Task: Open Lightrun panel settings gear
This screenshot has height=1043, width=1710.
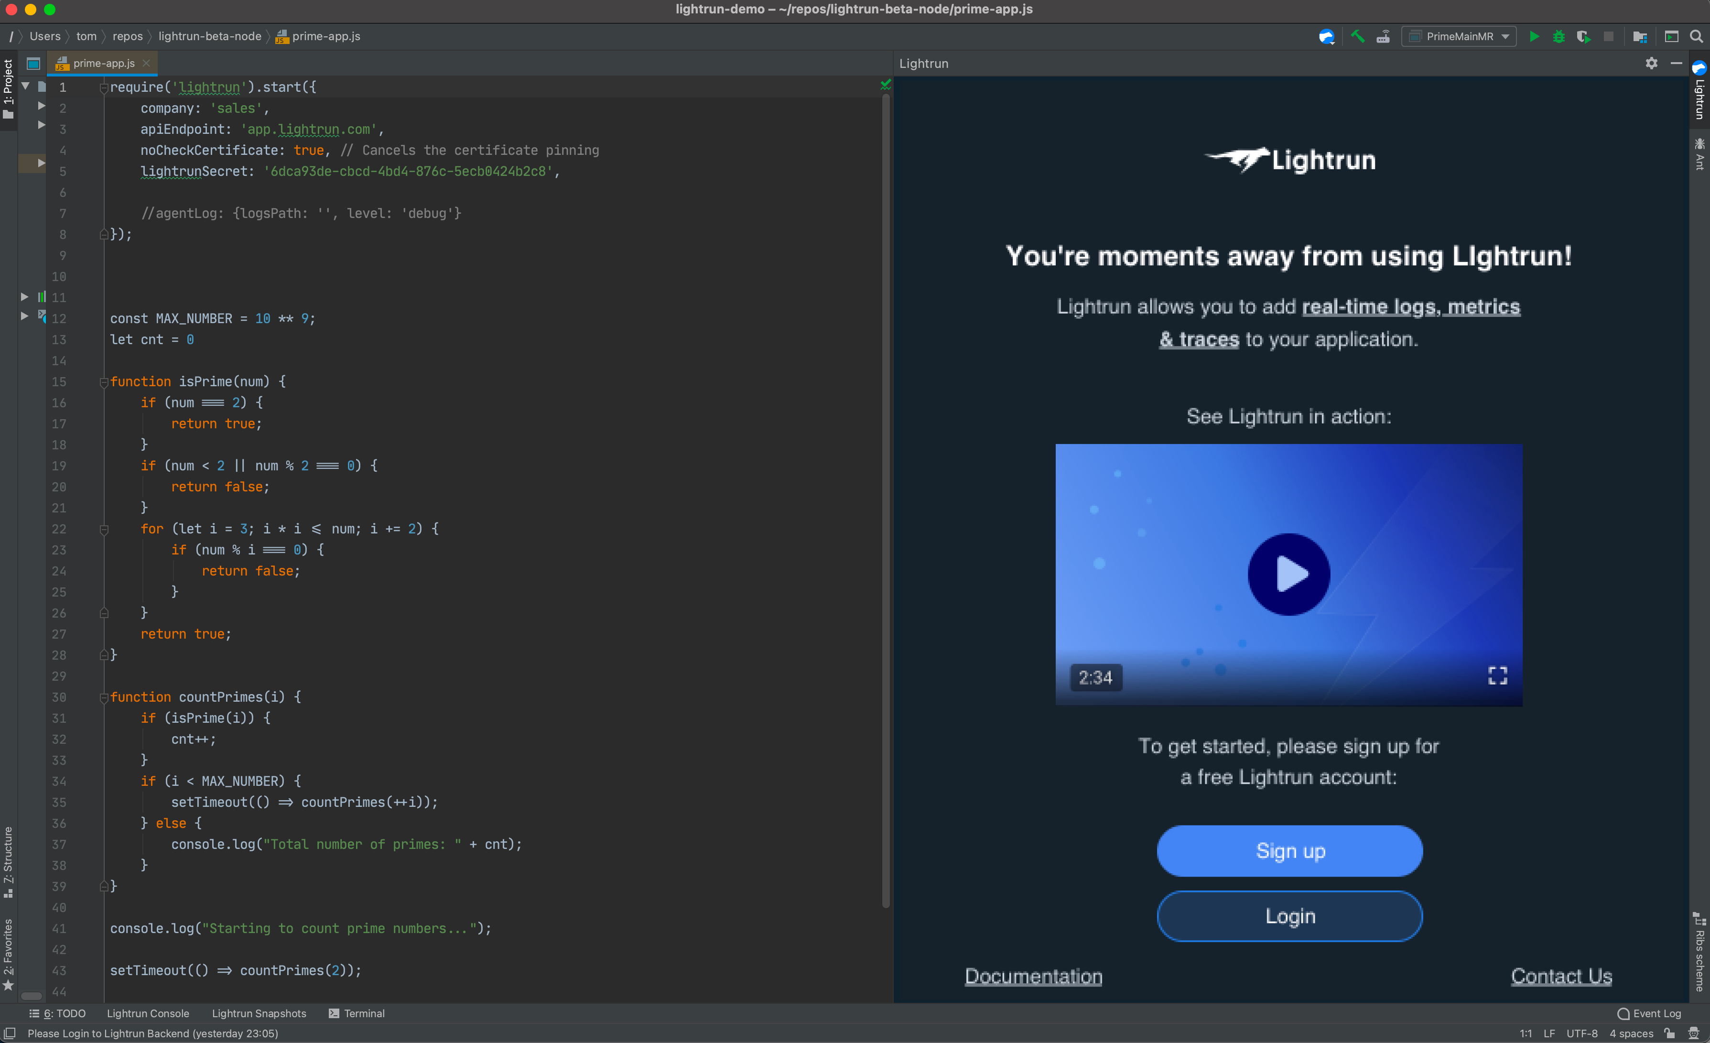Action: [x=1652, y=63]
